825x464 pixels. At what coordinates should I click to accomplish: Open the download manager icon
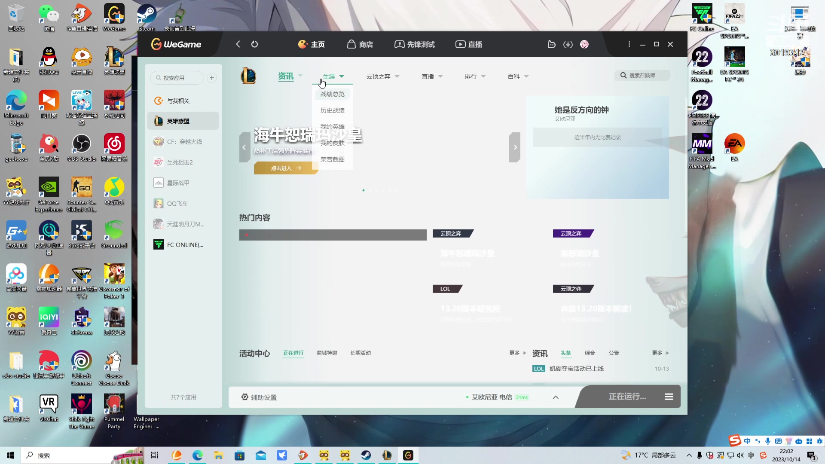coord(568,44)
